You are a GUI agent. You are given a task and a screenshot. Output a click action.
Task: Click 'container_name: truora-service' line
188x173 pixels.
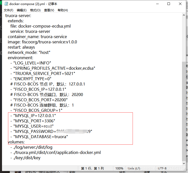(x=37, y=37)
